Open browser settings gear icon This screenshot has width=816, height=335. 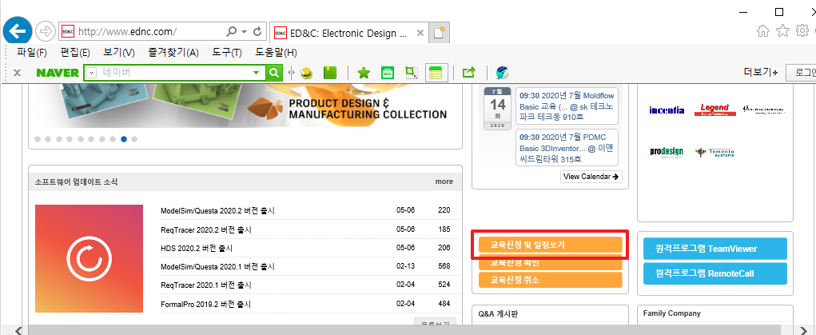point(798,31)
